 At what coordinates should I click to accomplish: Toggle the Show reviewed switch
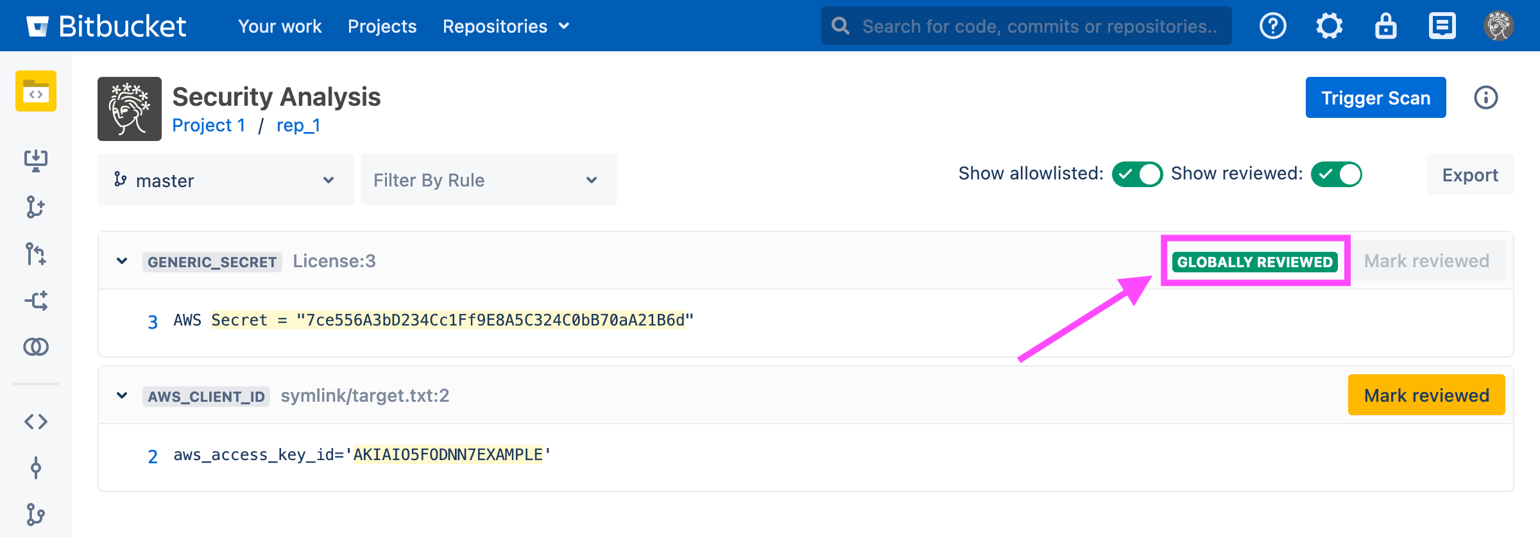click(1336, 174)
